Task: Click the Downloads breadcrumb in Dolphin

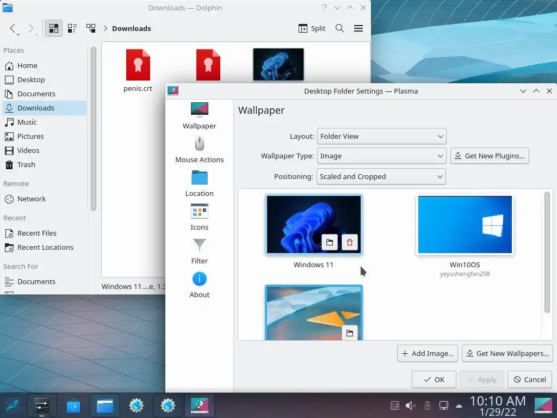Action: click(x=132, y=28)
